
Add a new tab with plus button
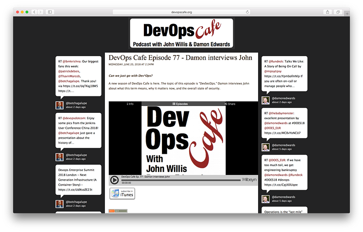347,14
